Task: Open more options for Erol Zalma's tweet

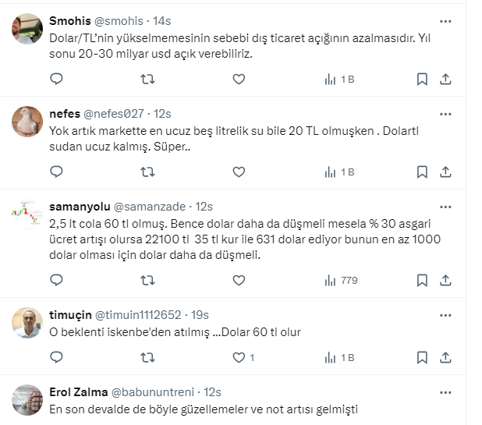Action: coord(445,391)
